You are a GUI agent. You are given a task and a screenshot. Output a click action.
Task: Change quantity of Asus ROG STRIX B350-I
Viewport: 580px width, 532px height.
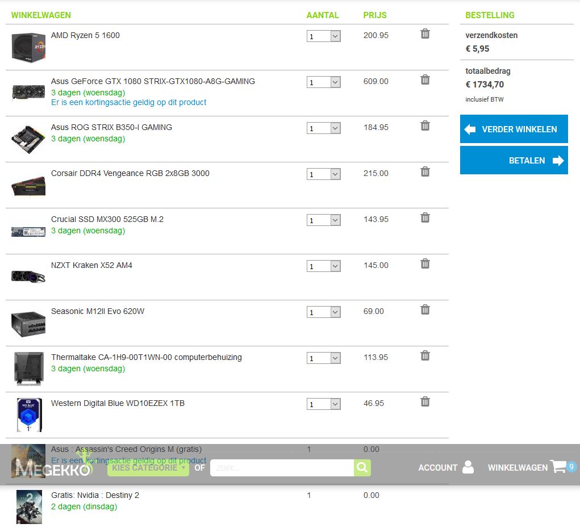(x=324, y=128)
